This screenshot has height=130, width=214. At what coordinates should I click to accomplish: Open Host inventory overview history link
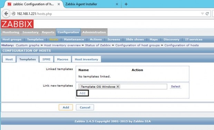pos(62,45)
